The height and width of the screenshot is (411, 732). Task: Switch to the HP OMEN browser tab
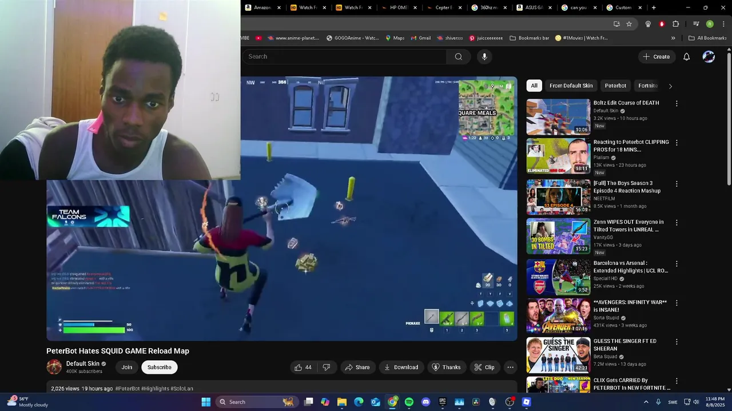(398, 7)
